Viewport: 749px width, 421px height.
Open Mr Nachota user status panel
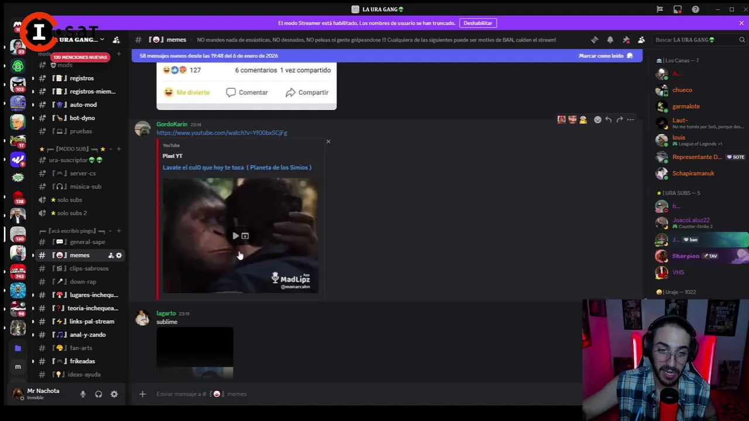[x=42, y=394]
